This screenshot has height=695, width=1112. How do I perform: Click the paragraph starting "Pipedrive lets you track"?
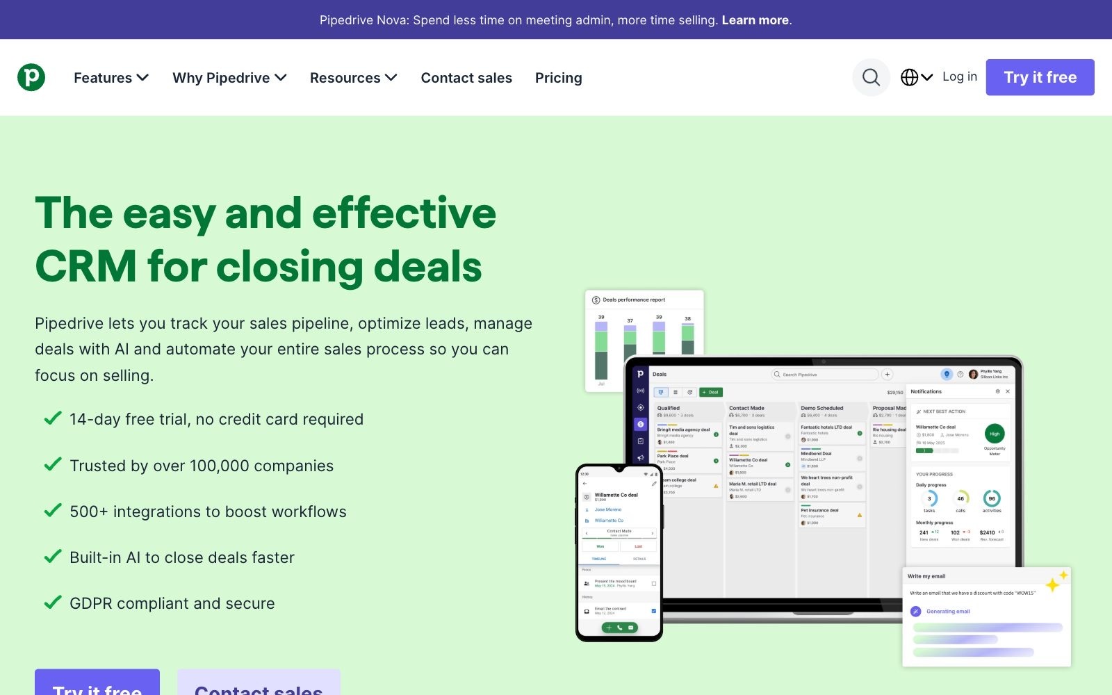(x=284, y=349)
